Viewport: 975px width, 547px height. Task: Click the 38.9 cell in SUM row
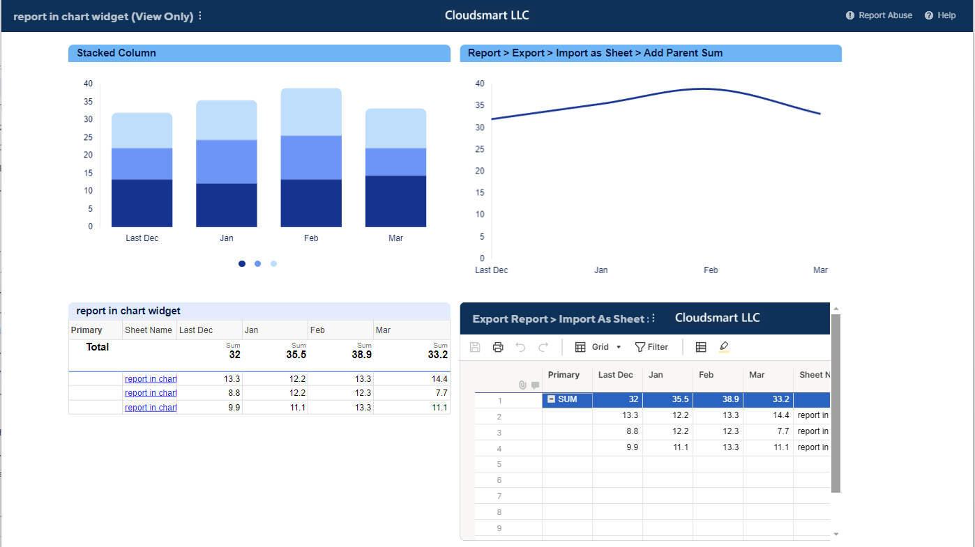(718, 400)
